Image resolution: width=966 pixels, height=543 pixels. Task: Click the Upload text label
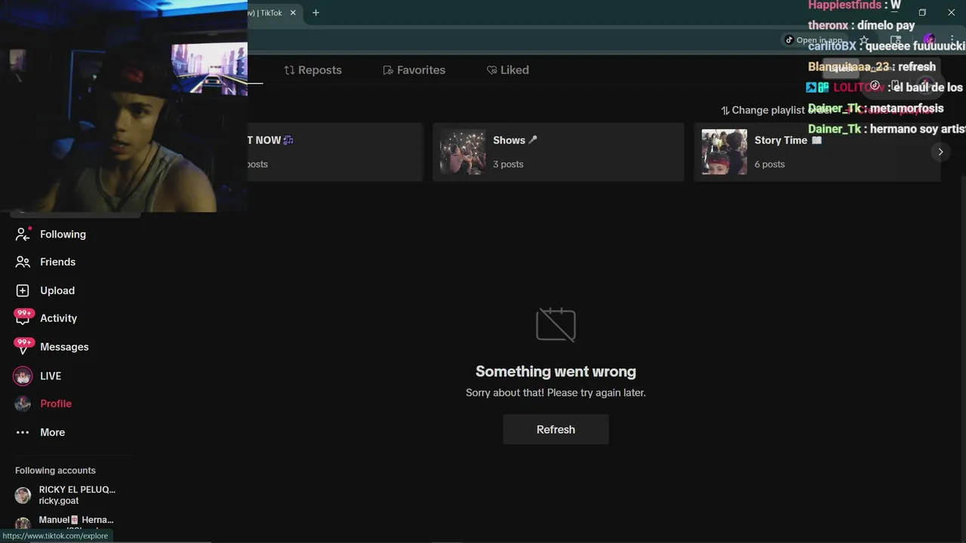click(57, 290)
